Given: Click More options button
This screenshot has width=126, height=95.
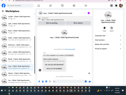Looking at the screenshot, I should click(78, 23).
